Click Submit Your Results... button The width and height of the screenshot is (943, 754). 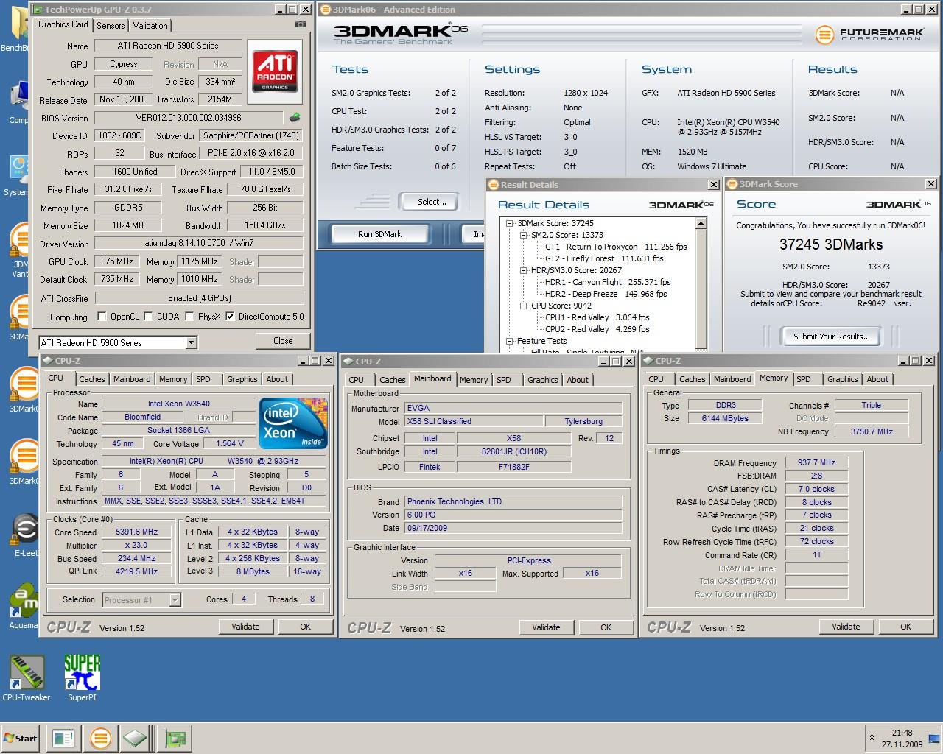pyautogui.click(x=831, y=337)
